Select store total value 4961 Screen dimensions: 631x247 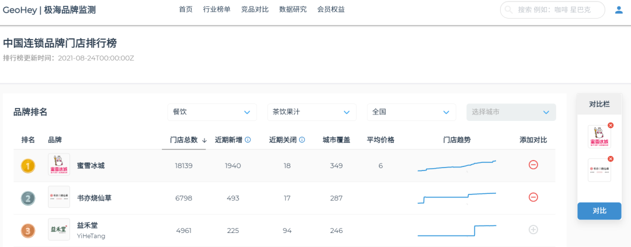pyautogui.click(x=184, y=231)
